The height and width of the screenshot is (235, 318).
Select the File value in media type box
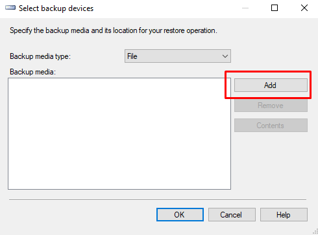(132, 56)
